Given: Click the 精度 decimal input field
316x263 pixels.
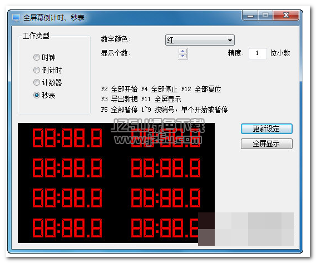Looking at the screenshot, I should [258, 53].
